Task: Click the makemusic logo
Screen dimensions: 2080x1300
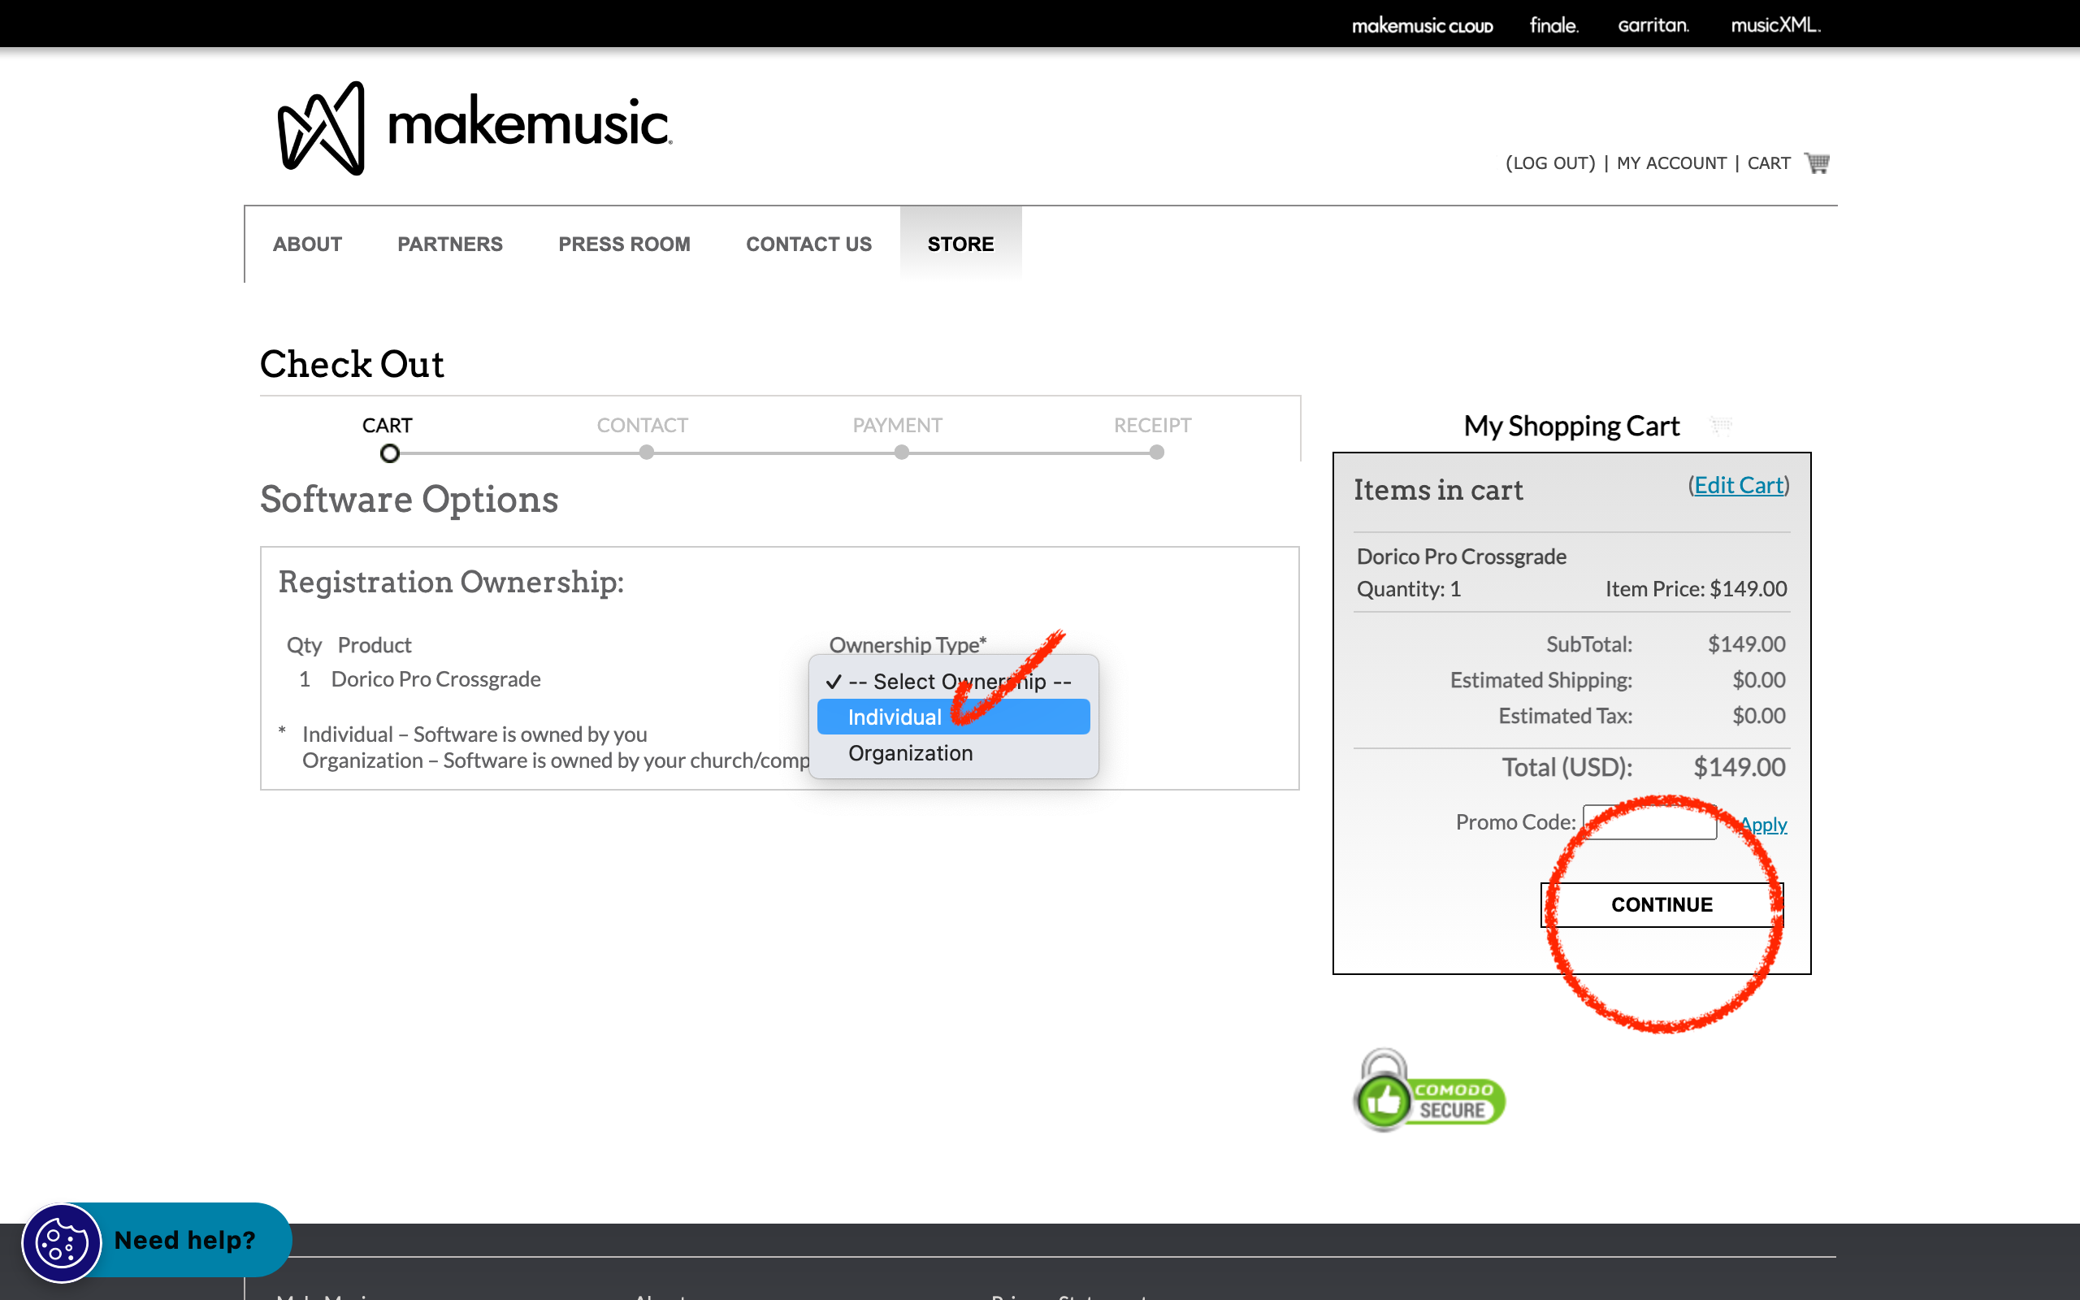Action: click(x=474, y=128)
